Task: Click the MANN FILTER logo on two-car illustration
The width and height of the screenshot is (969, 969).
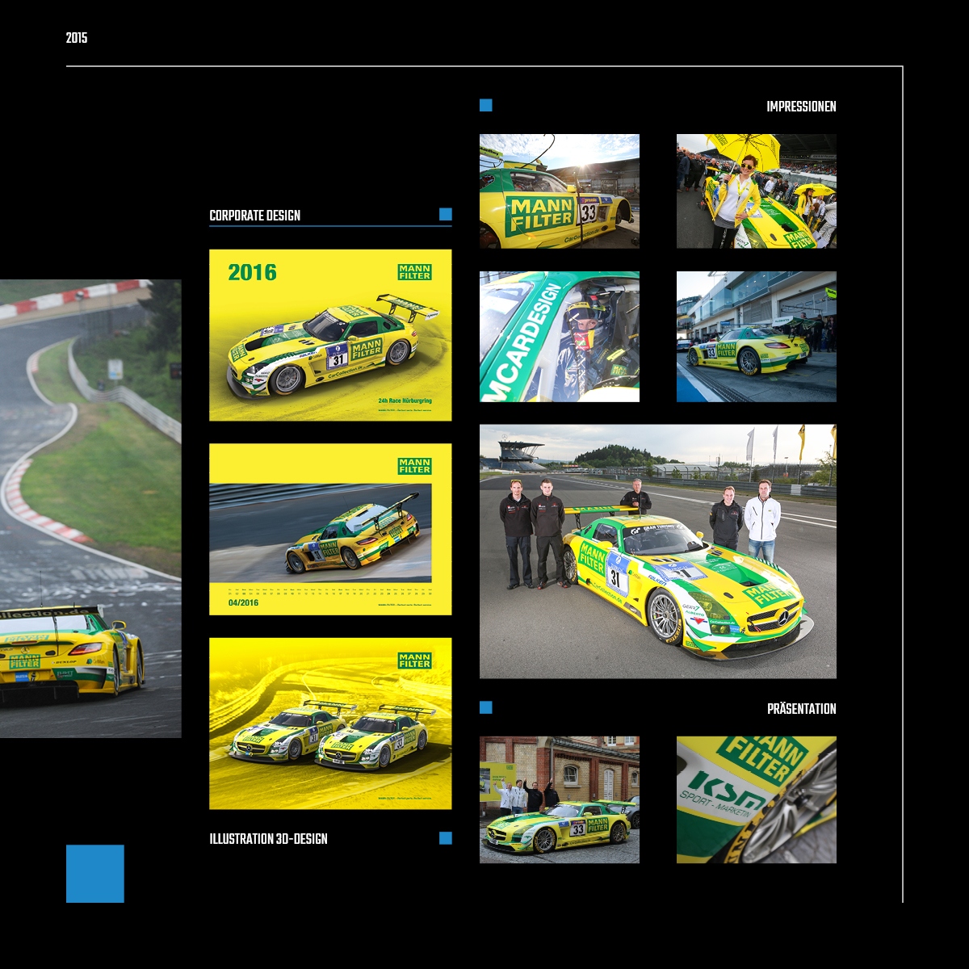Action: click(x=414, y=661)
